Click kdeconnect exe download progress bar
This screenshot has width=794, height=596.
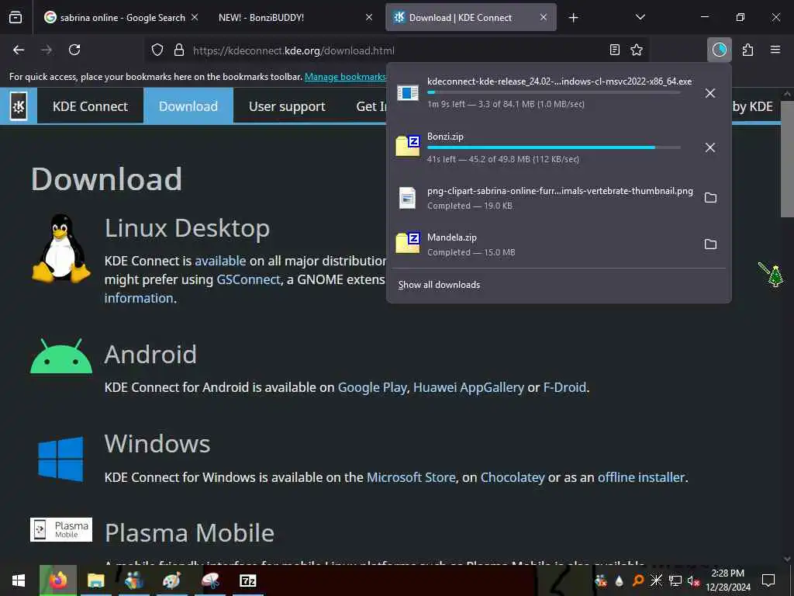click(x=554, y=92)
